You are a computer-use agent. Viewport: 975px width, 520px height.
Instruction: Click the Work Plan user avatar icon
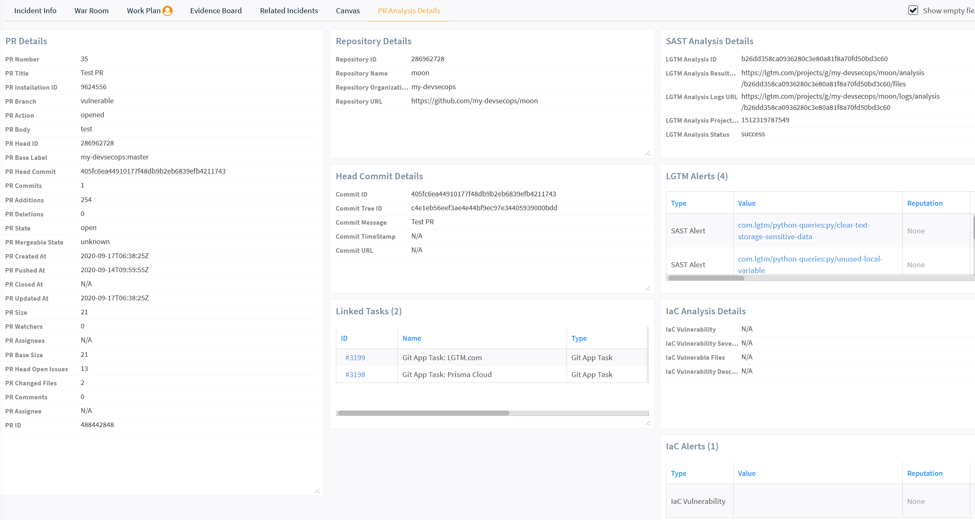(x=167, y=11)
